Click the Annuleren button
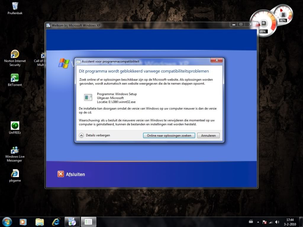Image resolution: width=303 pixels, height=227 pixels. click(x=208, y=135)
